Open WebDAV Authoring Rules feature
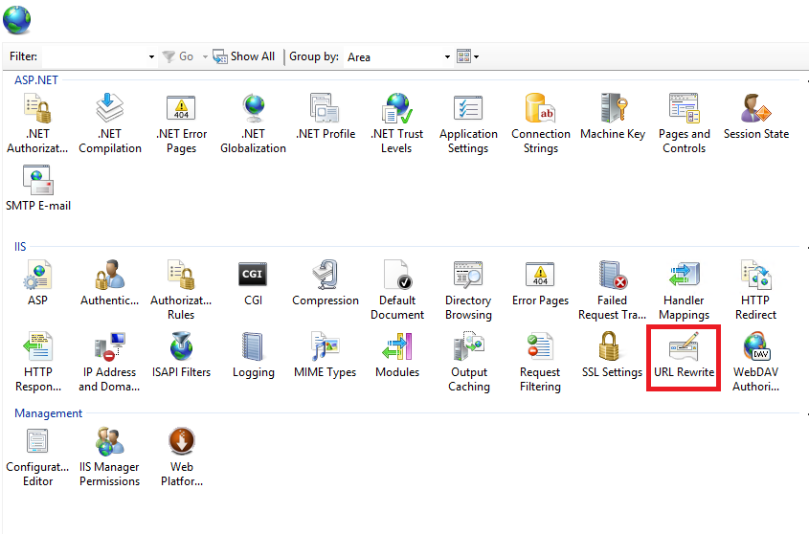The height and width of the screenshot is (534, 809). tap(755, 362)
